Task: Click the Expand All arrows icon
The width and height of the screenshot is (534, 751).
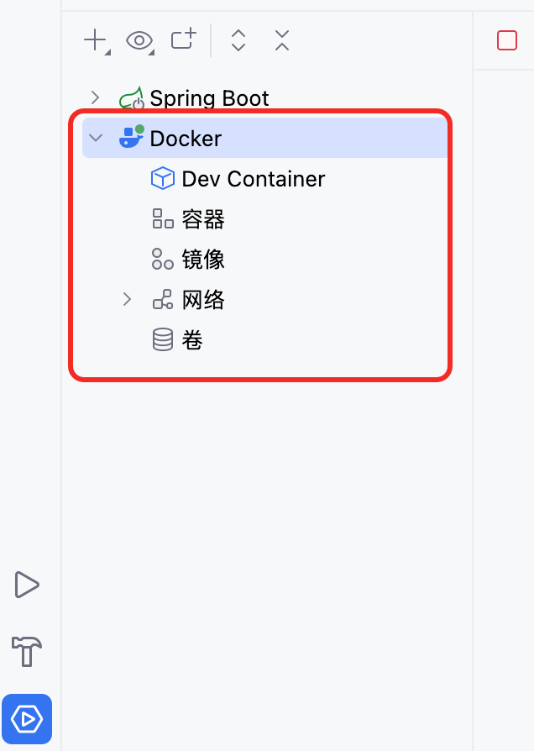Action: (238, 40)
